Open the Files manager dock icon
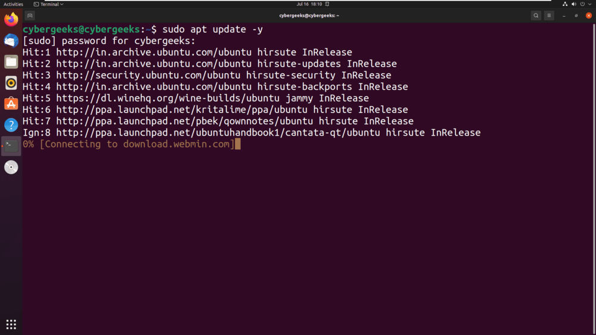This screenshot has width=596, height=335. 11,61
